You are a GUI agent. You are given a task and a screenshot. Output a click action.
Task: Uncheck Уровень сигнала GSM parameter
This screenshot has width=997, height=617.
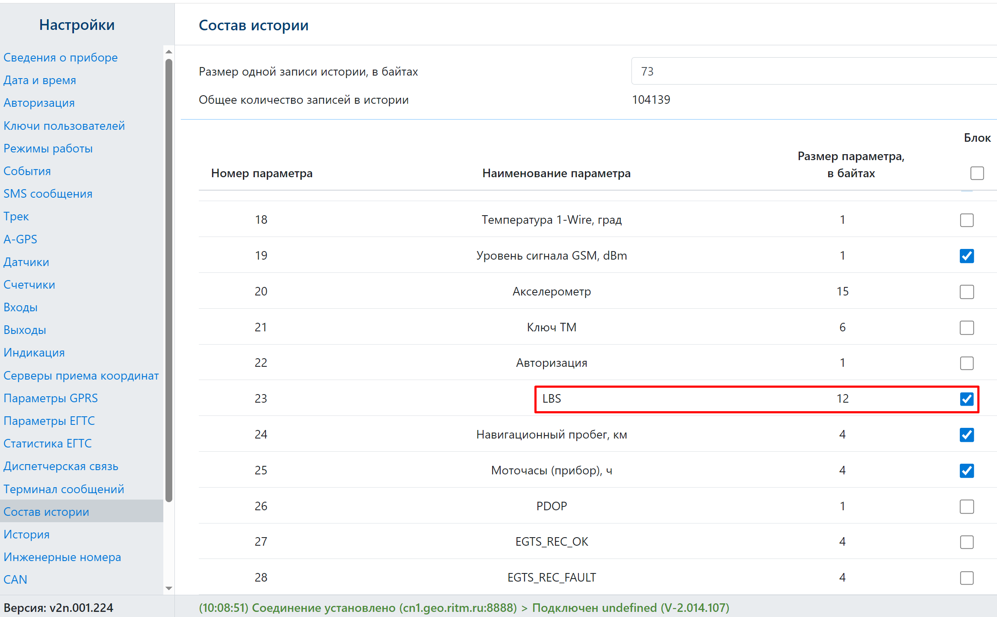click(966, 256)
